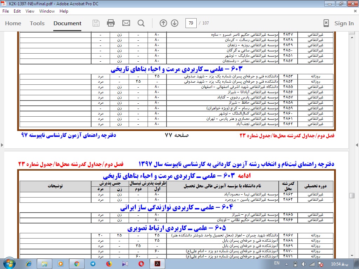359x269 pixels.
Task: Click code cell ۴۸۶۵ in table
Action: point(288,215)
